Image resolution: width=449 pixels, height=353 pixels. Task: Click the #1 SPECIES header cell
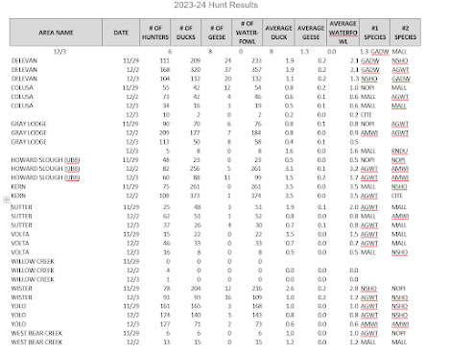[375, 33]
